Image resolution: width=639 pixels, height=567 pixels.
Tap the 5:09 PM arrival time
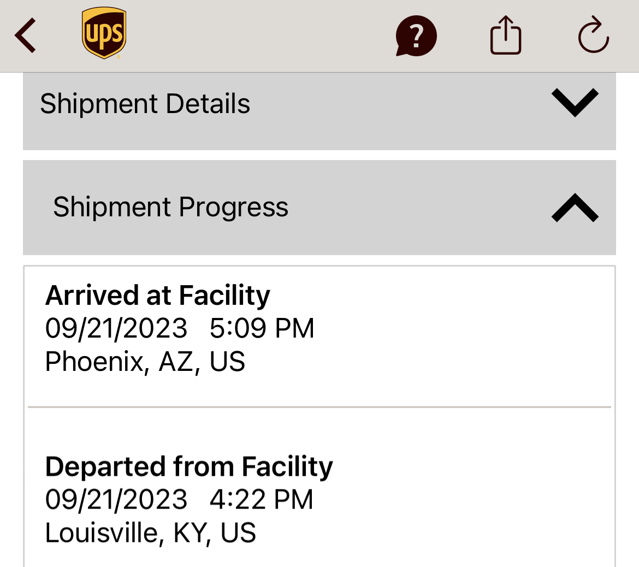[x=262, y=329]
